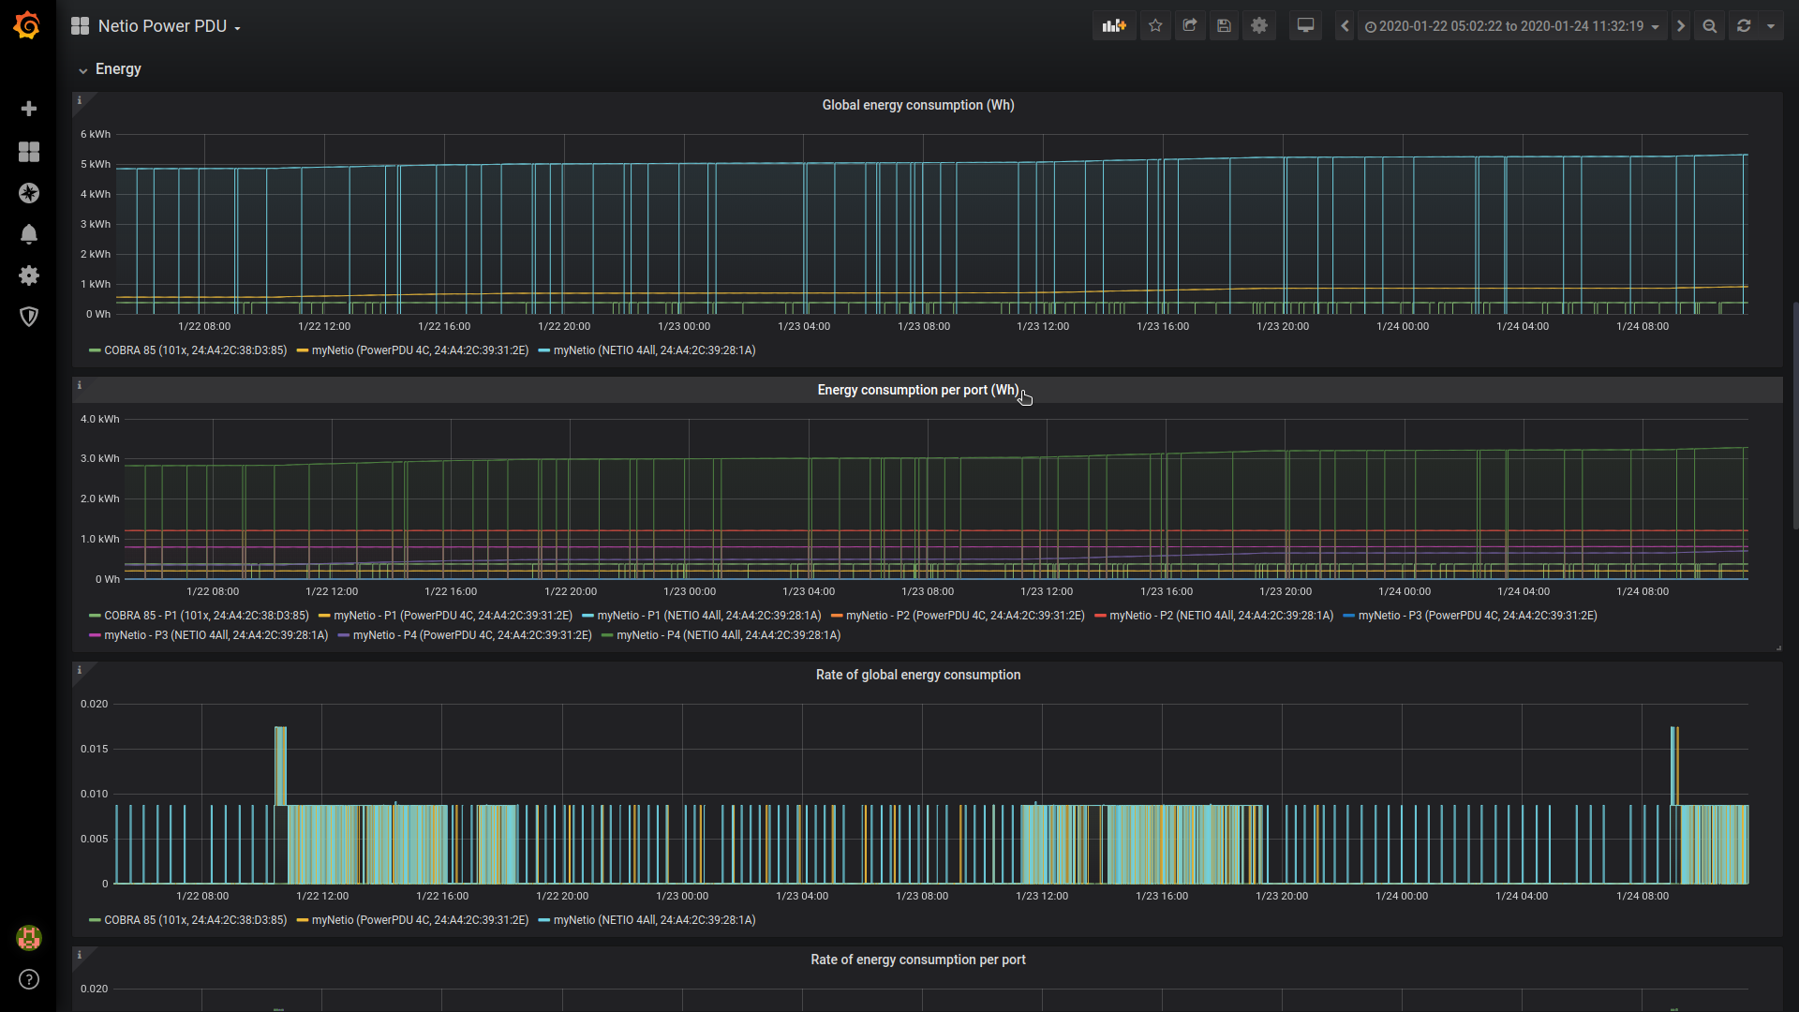Toggle the myNetio (NETIO 4All) series in the Rate of global energy legend
This screenshot has height=1012, width=1799.
pos(654,920)
